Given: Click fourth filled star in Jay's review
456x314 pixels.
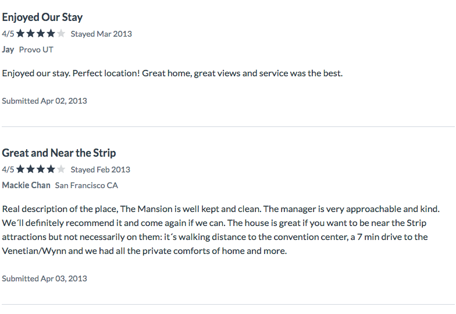Looking at the screenshot, I should 51,34.
